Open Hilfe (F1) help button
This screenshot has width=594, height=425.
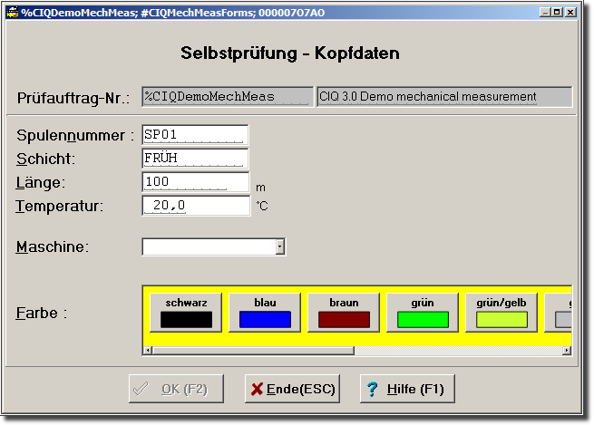click(406, 389)
